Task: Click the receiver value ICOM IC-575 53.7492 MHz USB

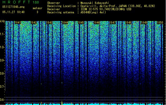Action: (x=106, y=9)
